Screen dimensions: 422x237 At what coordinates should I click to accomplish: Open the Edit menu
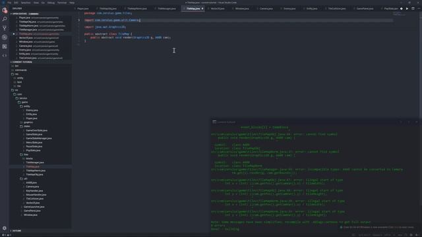pyautogui.click(x=16, y=3)
